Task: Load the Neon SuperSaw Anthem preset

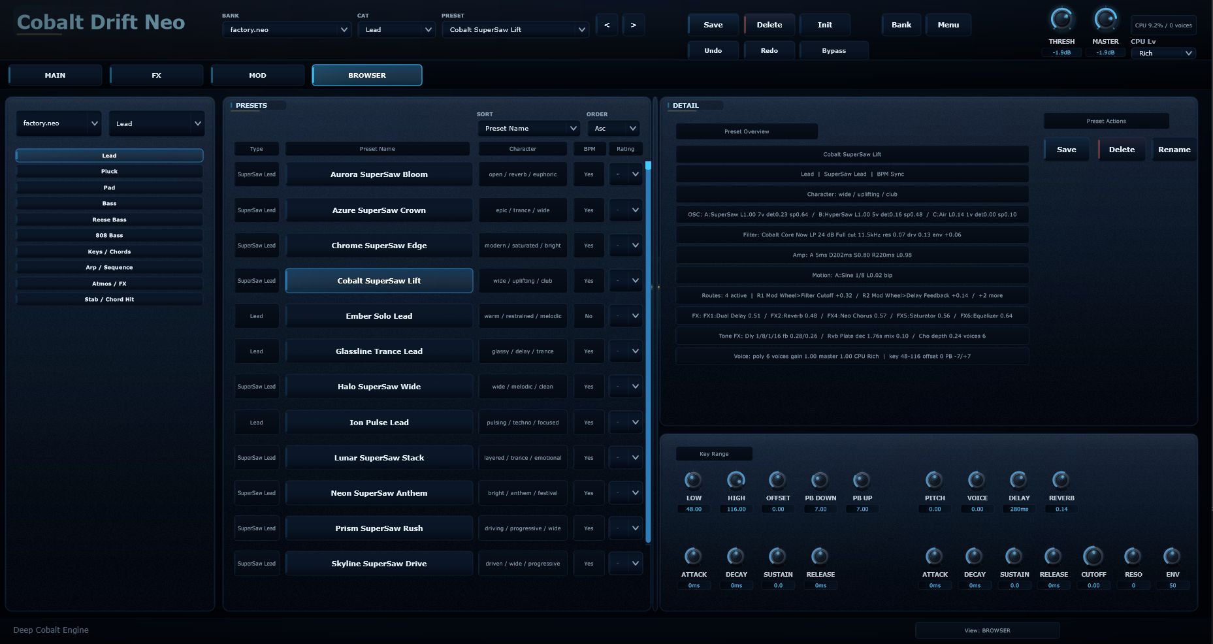Action: tap(379, 493)
